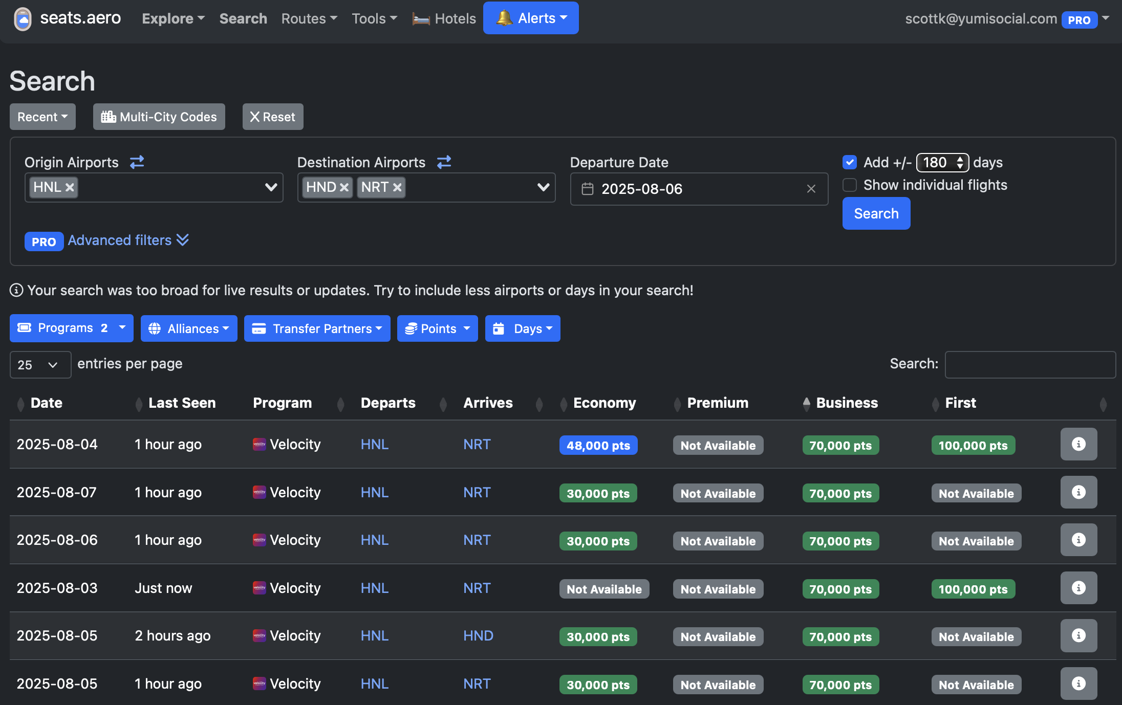Click the seats.aero logo icon

(x=23, y=19)
